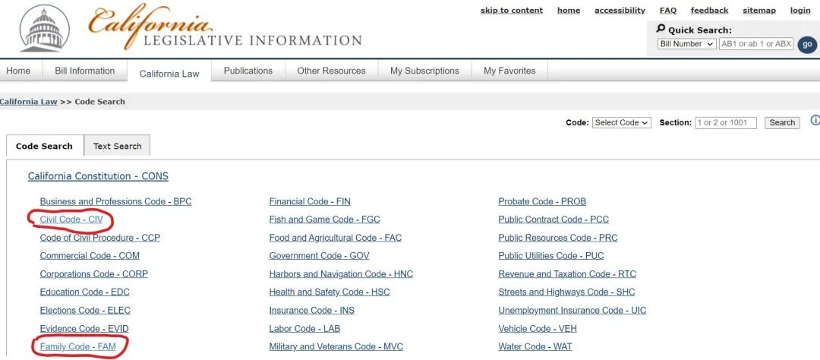Click the California Legislative Information title logo
Viewport: 820px width, 360px height.
225,27
